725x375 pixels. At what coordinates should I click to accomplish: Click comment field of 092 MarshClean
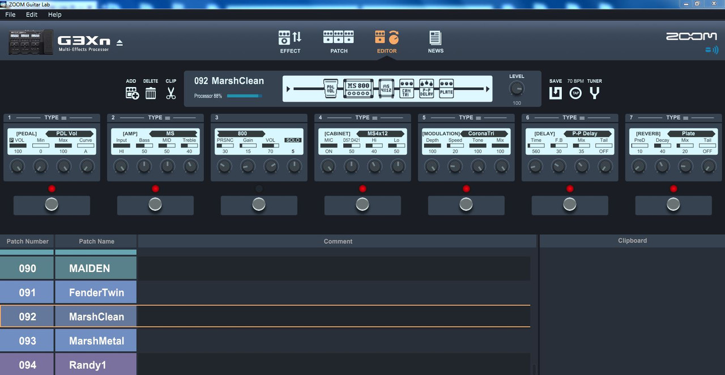tap(334, 317)
